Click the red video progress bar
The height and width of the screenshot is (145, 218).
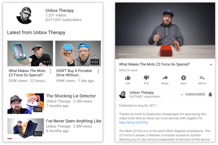point(117,58)
